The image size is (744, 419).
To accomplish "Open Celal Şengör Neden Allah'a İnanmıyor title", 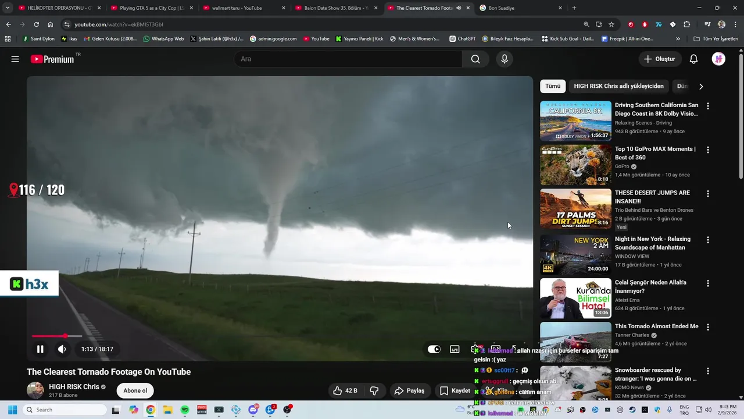I will [650, 287].
